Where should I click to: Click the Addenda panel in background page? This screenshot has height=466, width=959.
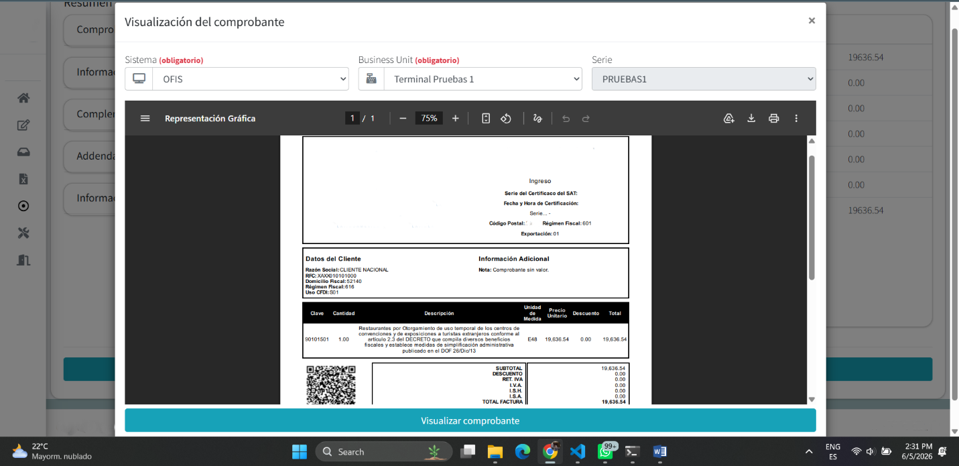coord(90,156)
